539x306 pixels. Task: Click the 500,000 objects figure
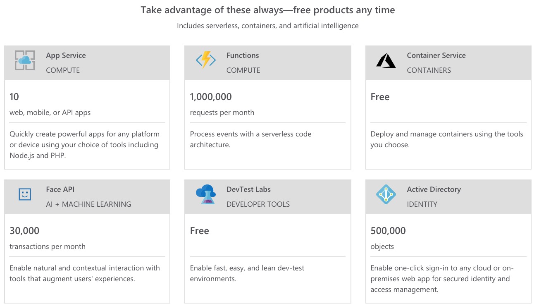(388, 231)
